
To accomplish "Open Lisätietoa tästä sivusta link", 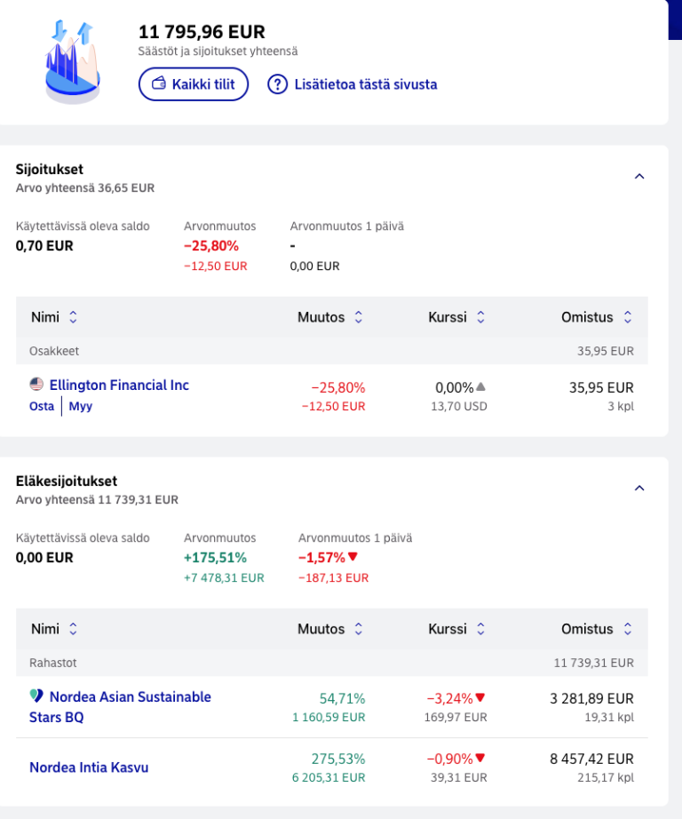I will pos(366,84).
